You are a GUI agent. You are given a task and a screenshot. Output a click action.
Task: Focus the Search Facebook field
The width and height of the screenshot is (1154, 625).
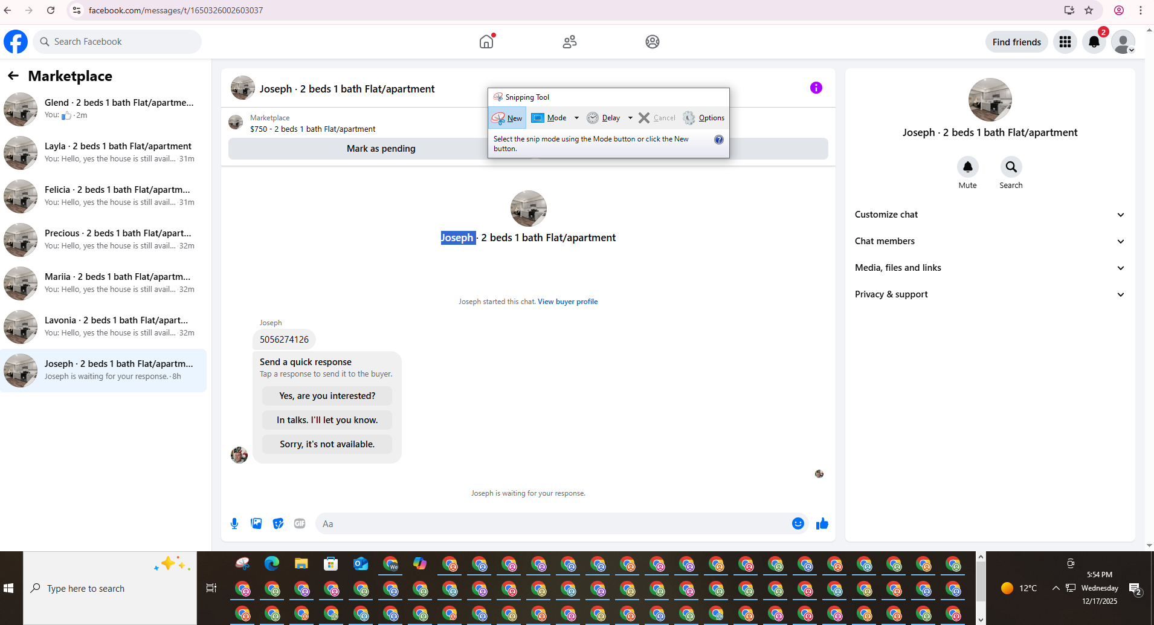117,42
